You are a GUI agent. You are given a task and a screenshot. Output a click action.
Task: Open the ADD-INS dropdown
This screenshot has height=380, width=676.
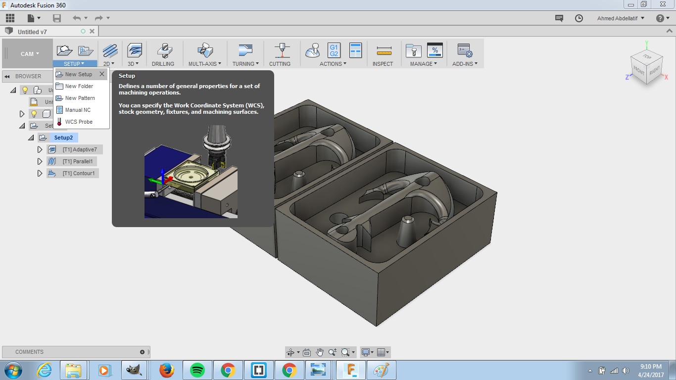click(465, 64)
